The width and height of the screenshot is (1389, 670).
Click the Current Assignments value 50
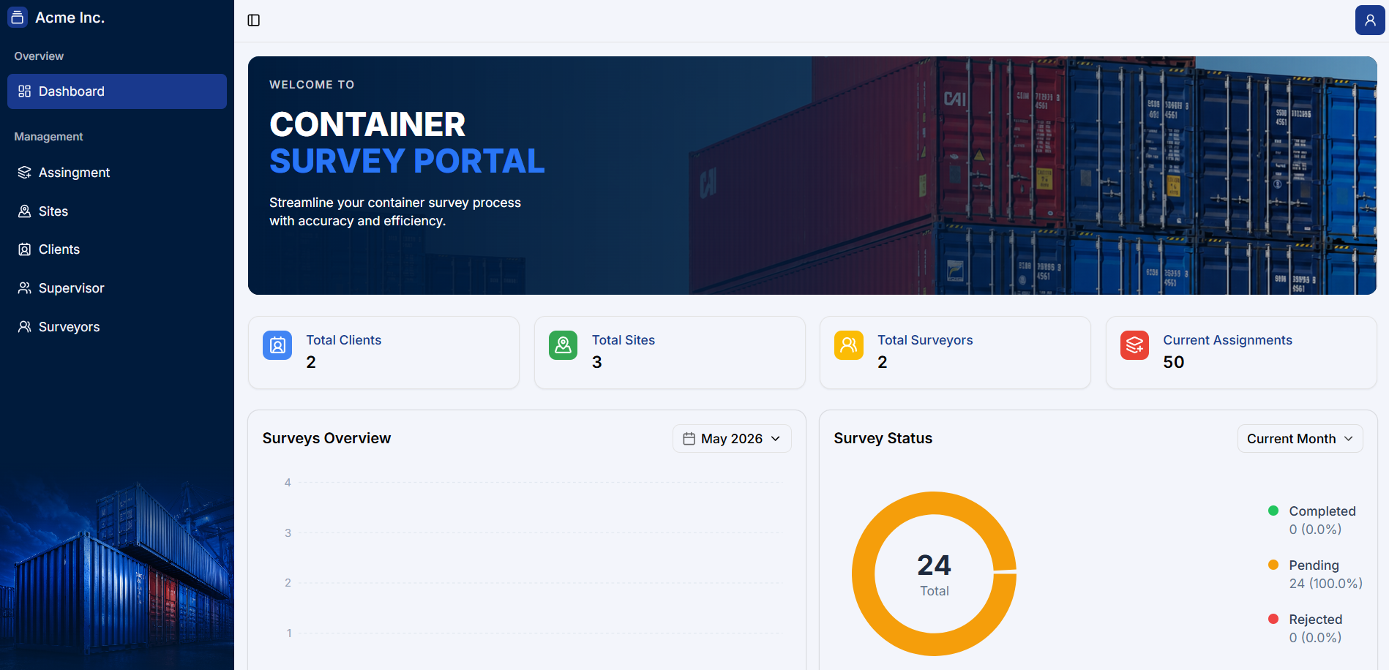click(x=1174, y=362)
